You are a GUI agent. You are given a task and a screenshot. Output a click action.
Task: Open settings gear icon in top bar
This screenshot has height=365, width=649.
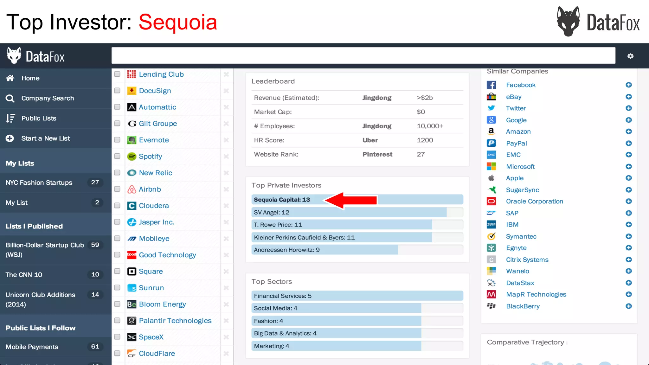(630, 56)
